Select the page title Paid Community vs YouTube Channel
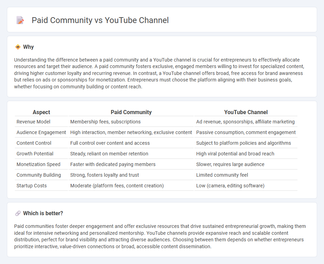The image size is (324, 264). (x=100, y=20)
